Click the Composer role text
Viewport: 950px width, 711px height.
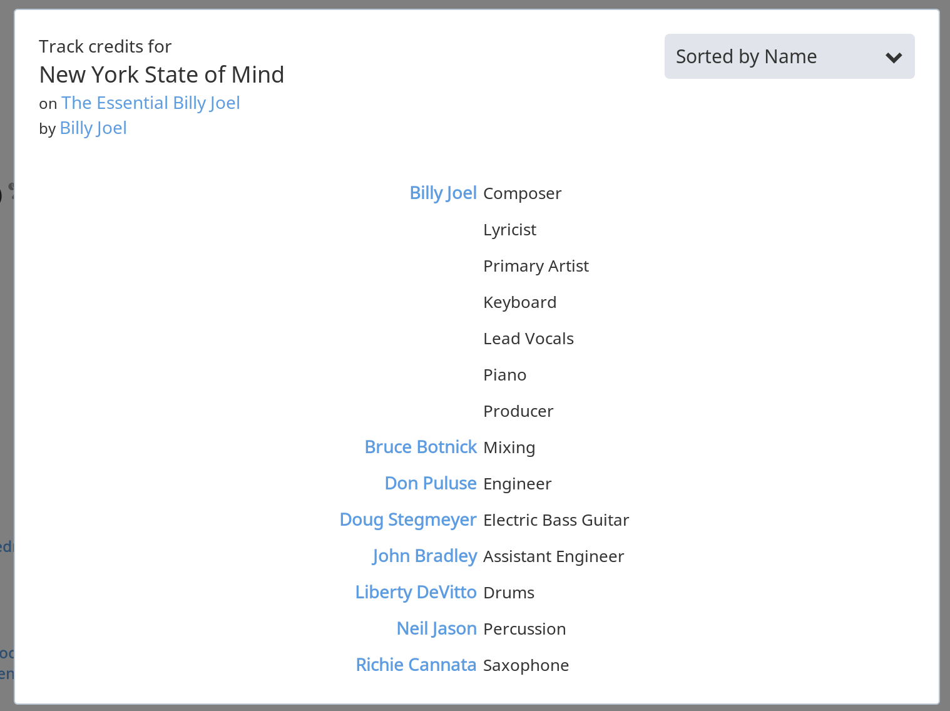(x=523, y=193)
